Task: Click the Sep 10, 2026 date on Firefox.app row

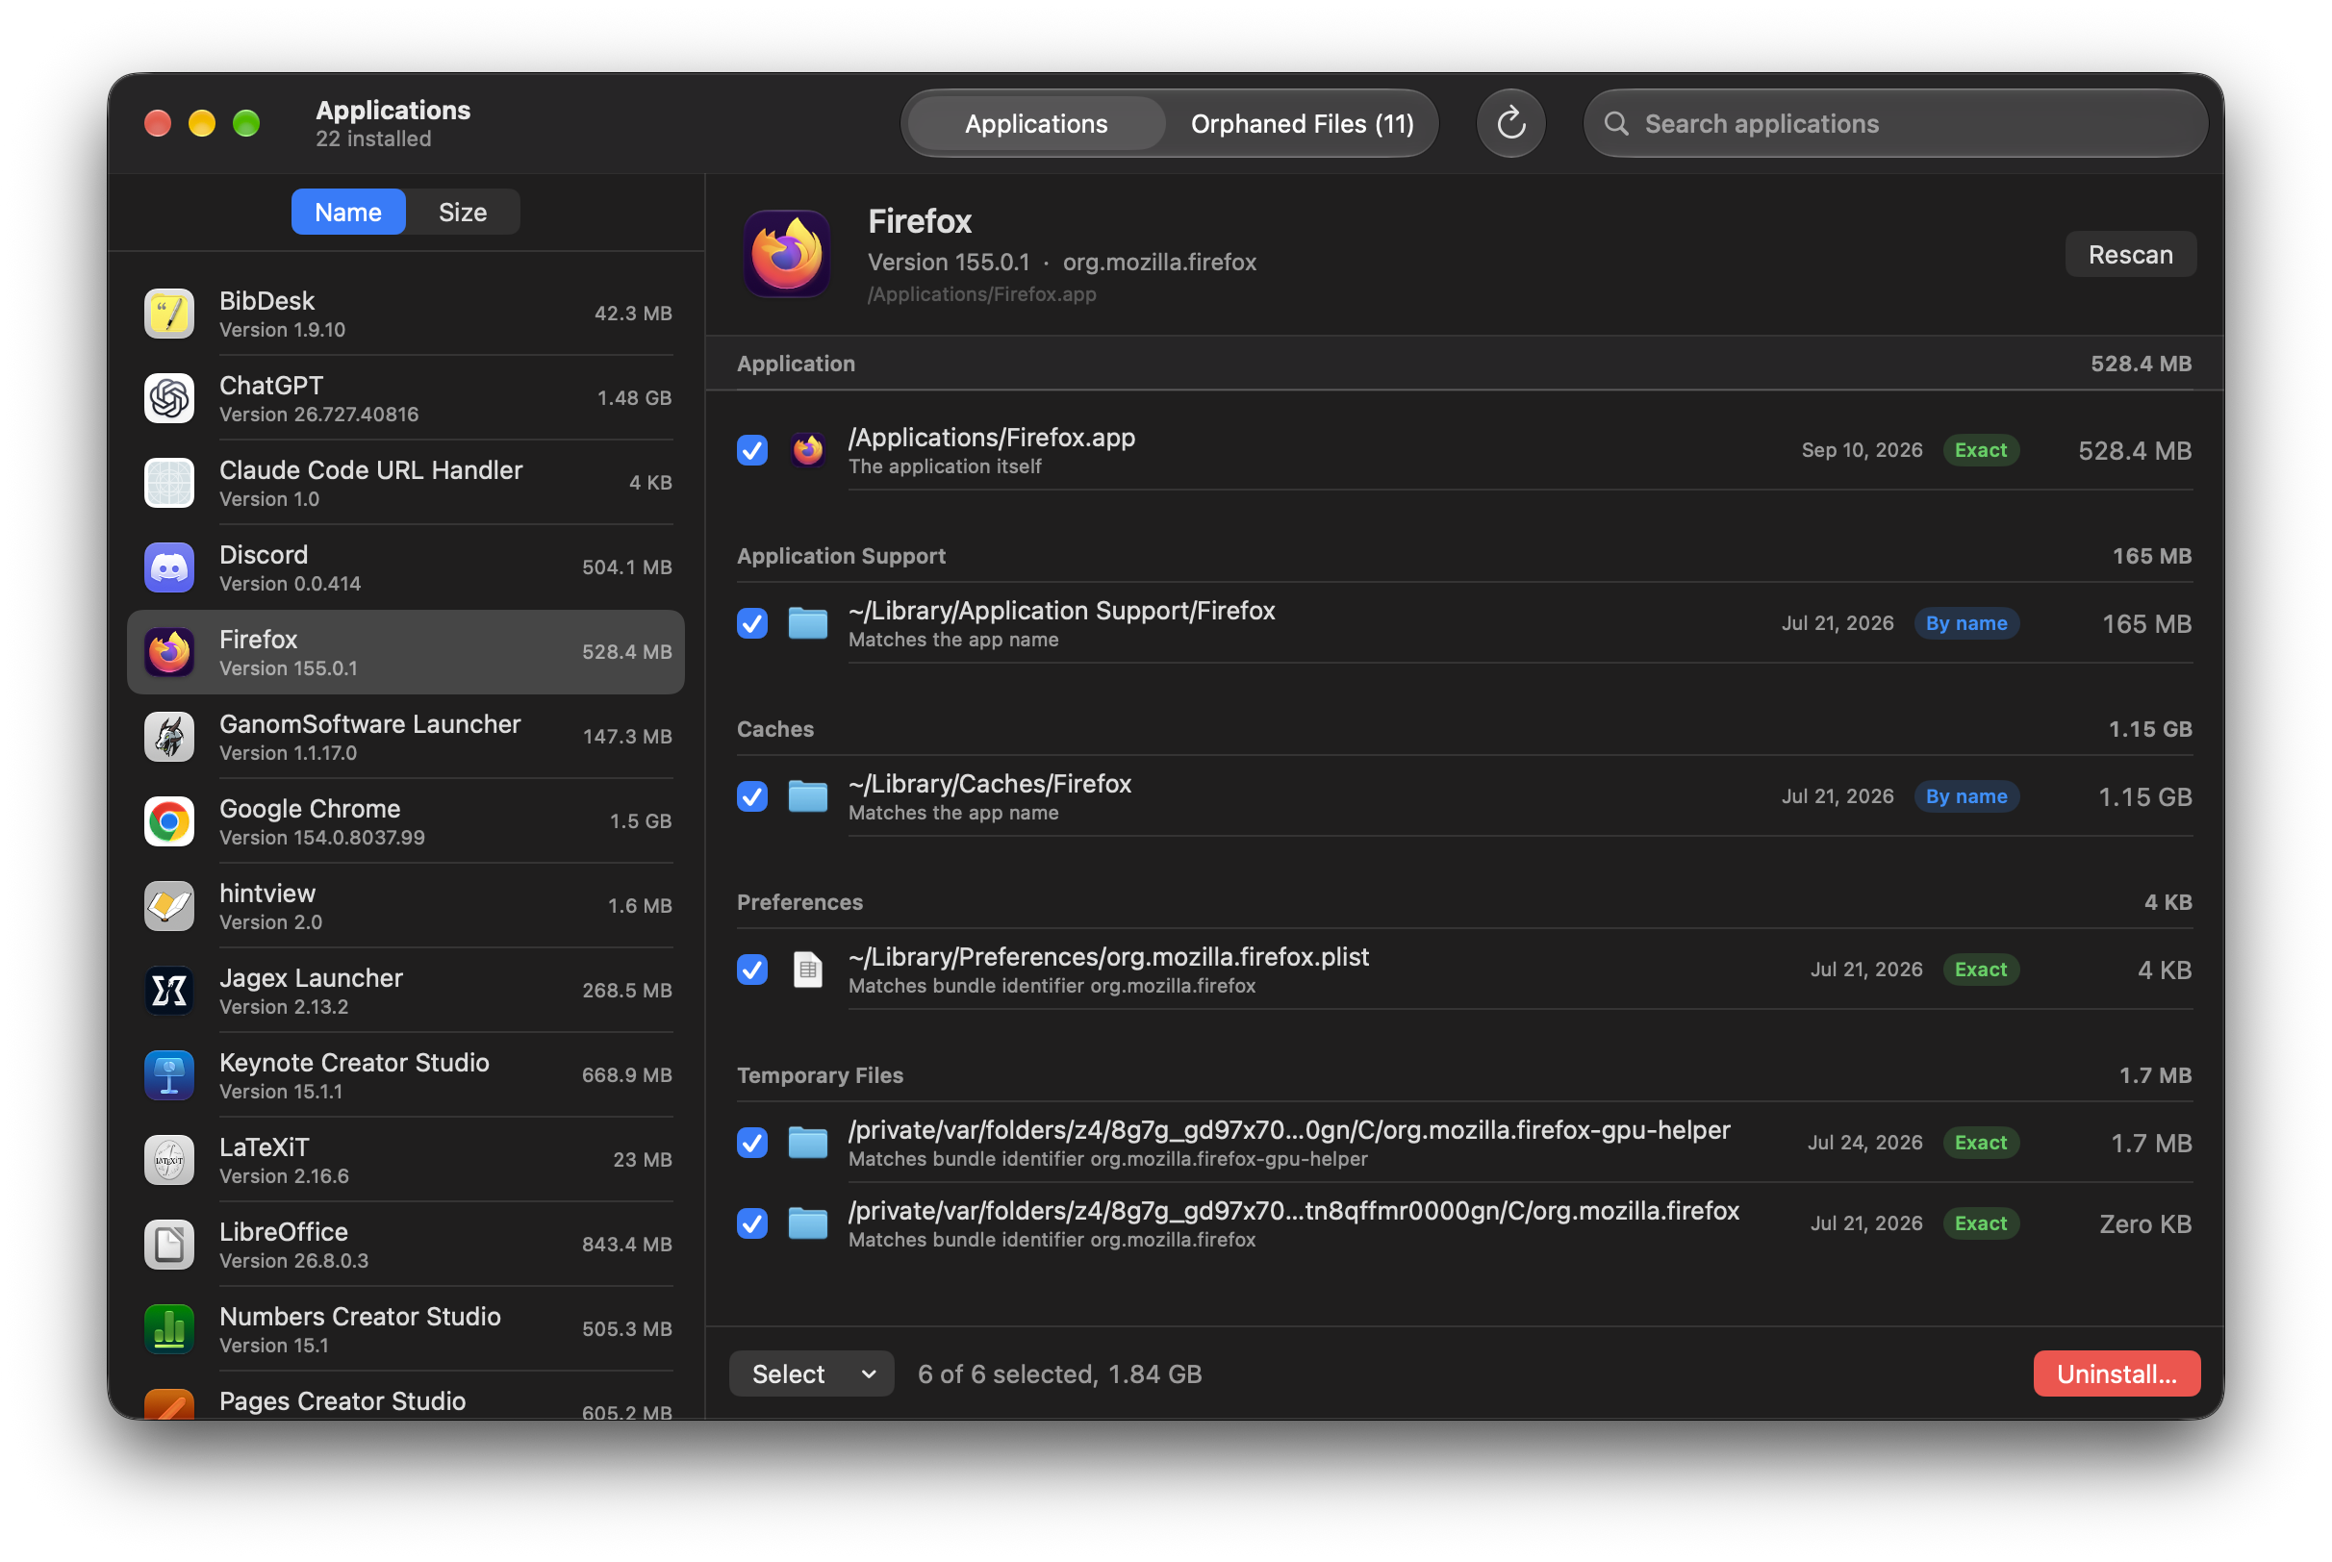Action: tap(1862, 450)
